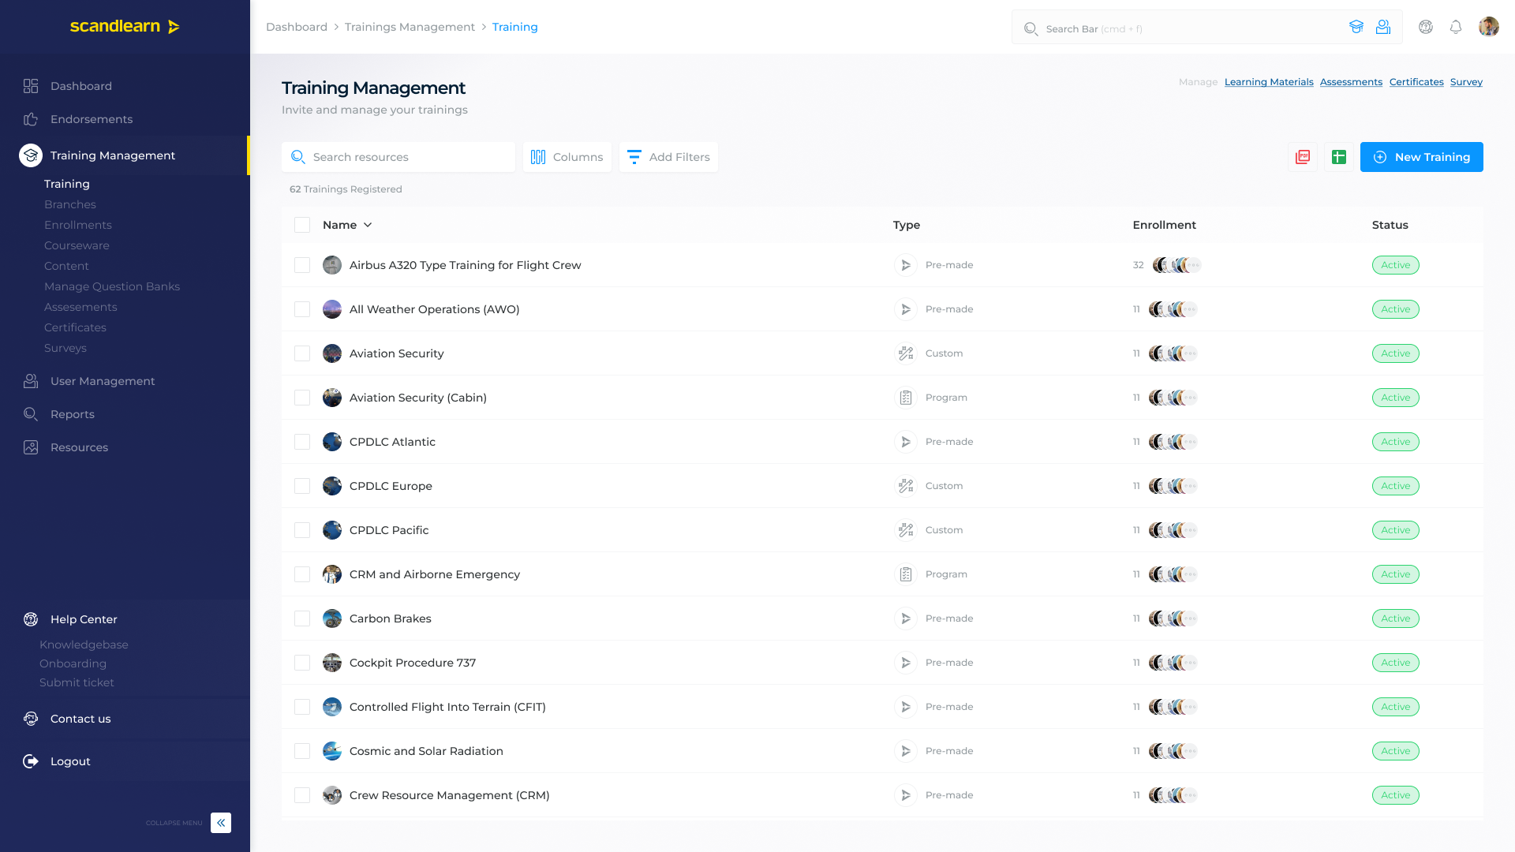Viewport: 1515px width, 852px height.
Task: Go to Dashboard breadcrumb
Action: pyautogui.click(x=297, y=27)
